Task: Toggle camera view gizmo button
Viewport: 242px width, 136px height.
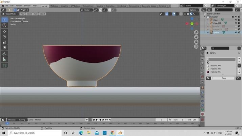Action: 196,42
